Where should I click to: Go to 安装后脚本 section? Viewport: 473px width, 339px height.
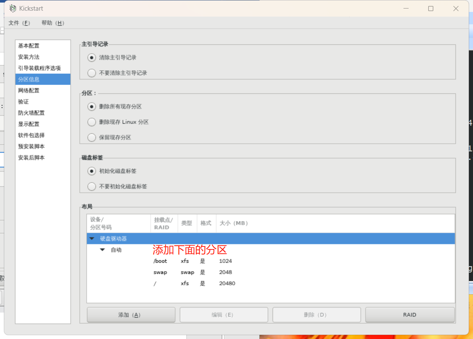point(43,157)
